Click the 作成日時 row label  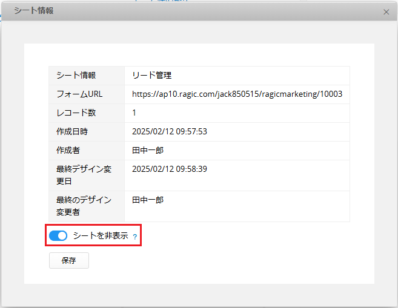point(72,131)
